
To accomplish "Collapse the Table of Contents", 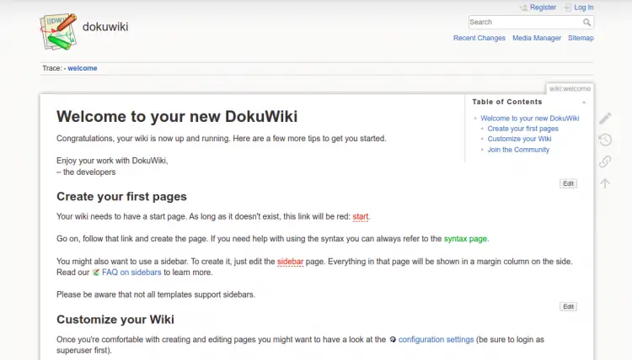I will point(584,102).
